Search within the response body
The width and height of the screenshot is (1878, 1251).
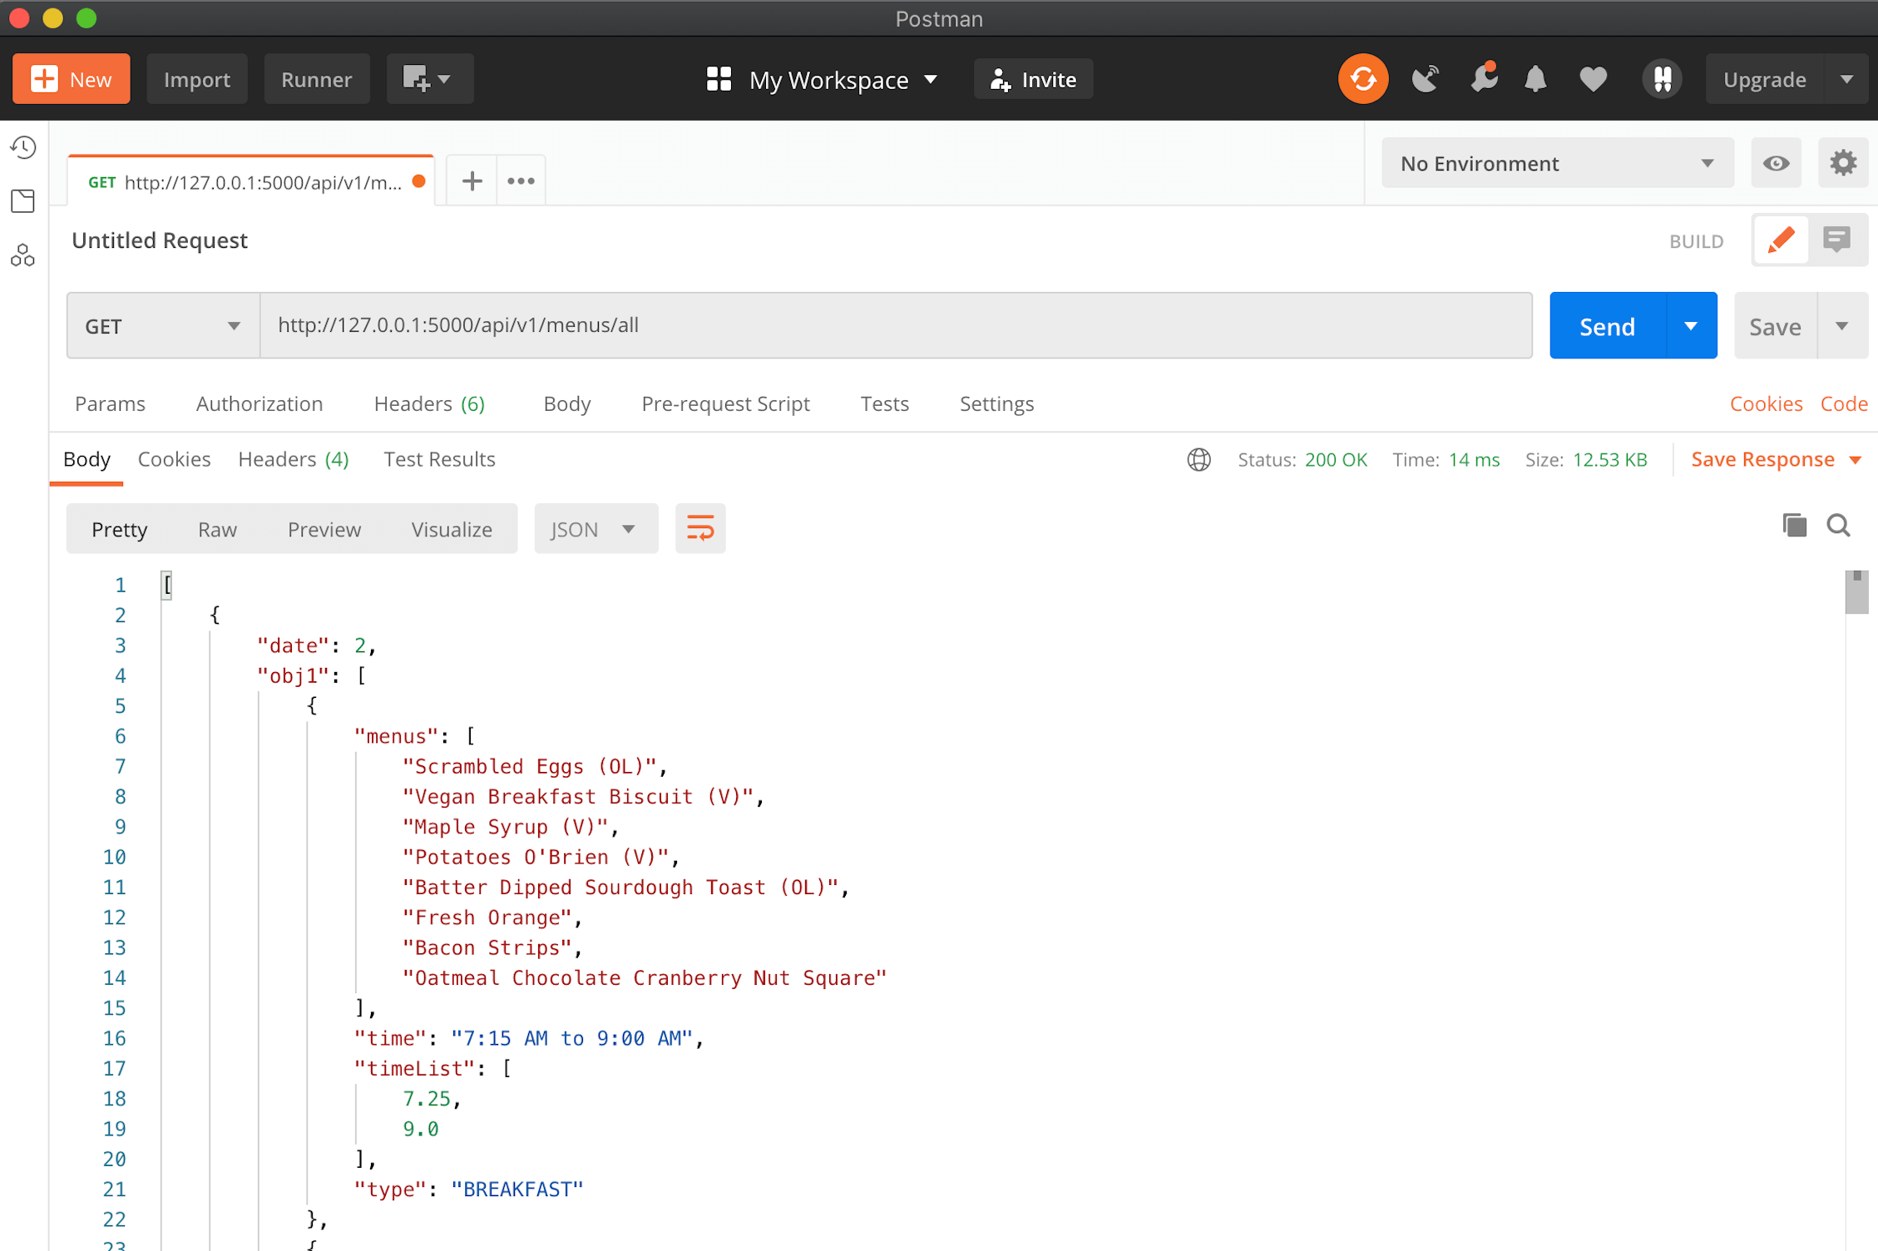[x=1838, y=526]
